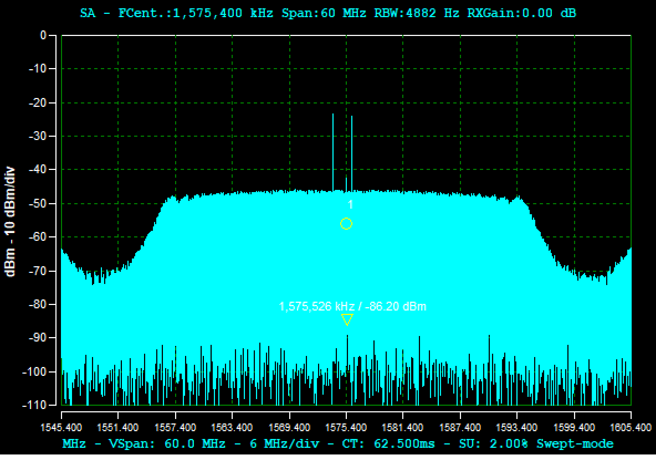Image resolution: width=656 pixels, height=455 pixels.
Task: Click the taller left signal spike near 1574 MHz
Action: coord(333,152)
